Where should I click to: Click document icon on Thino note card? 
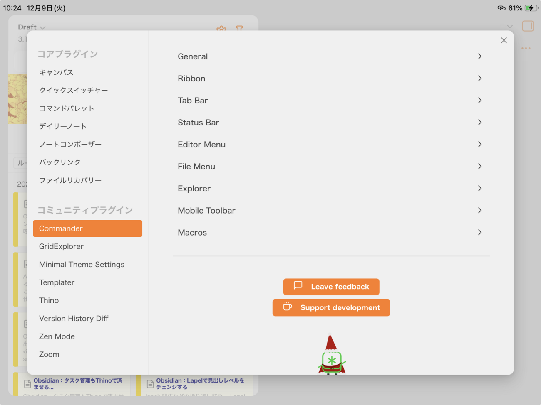(x=27, y=384)
